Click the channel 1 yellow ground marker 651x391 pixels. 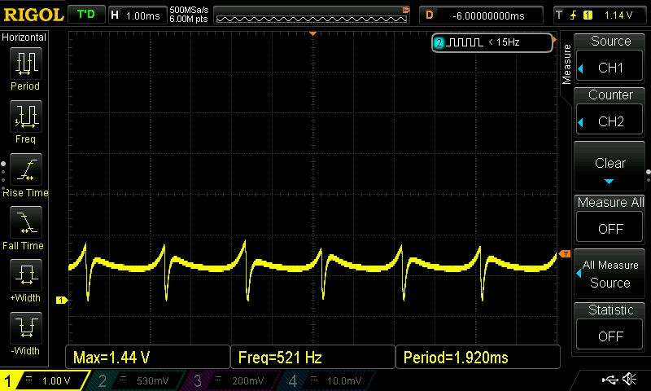click(60, 301)
